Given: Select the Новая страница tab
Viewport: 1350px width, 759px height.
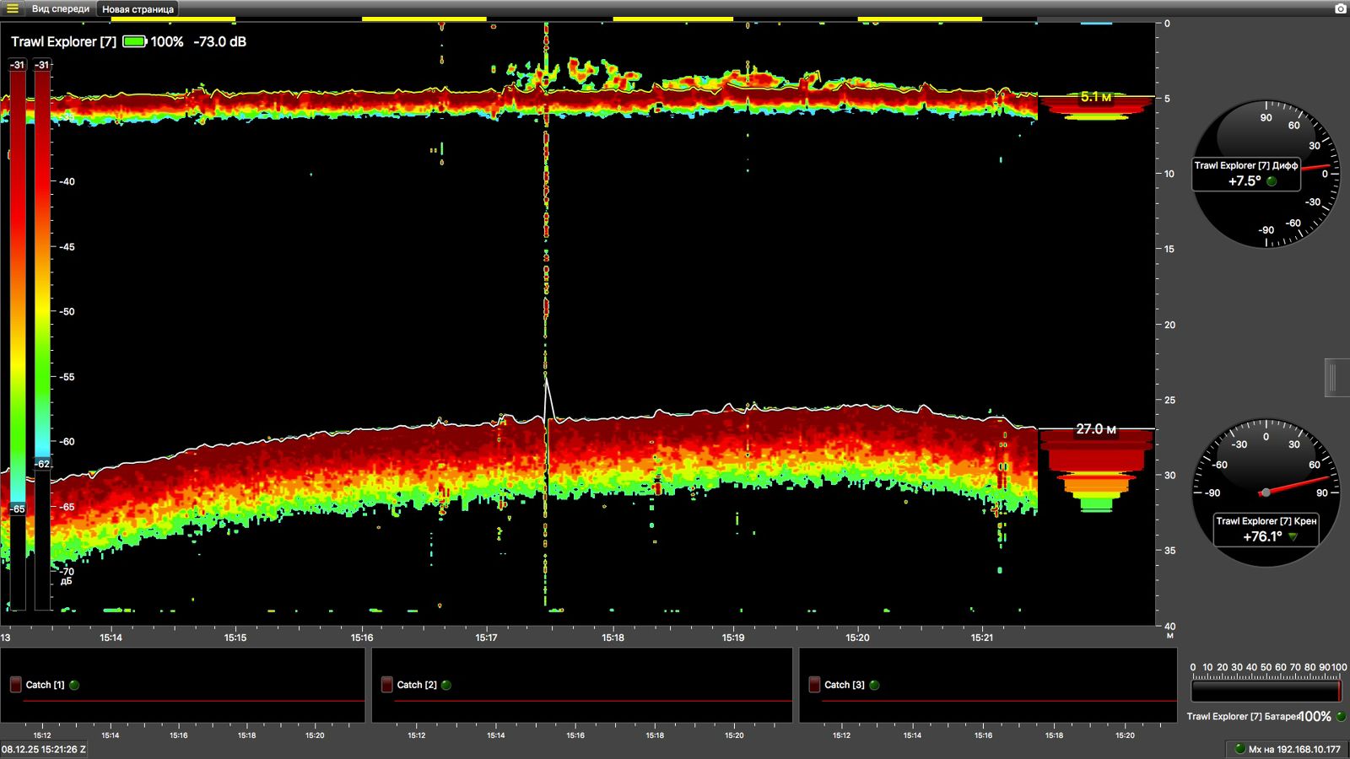Looking at the screenshot, I should (138, 9).
